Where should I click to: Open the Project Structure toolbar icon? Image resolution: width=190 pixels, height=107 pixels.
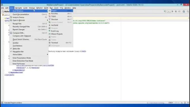[184, 11]
